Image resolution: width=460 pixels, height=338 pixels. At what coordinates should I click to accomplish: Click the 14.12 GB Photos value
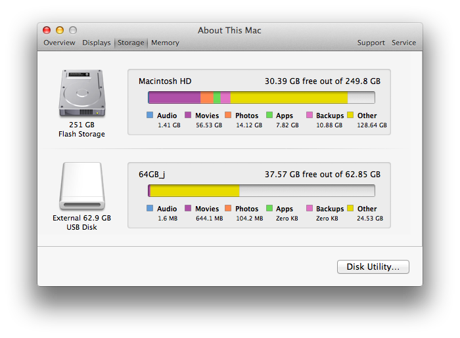click(x=249, y=125)
